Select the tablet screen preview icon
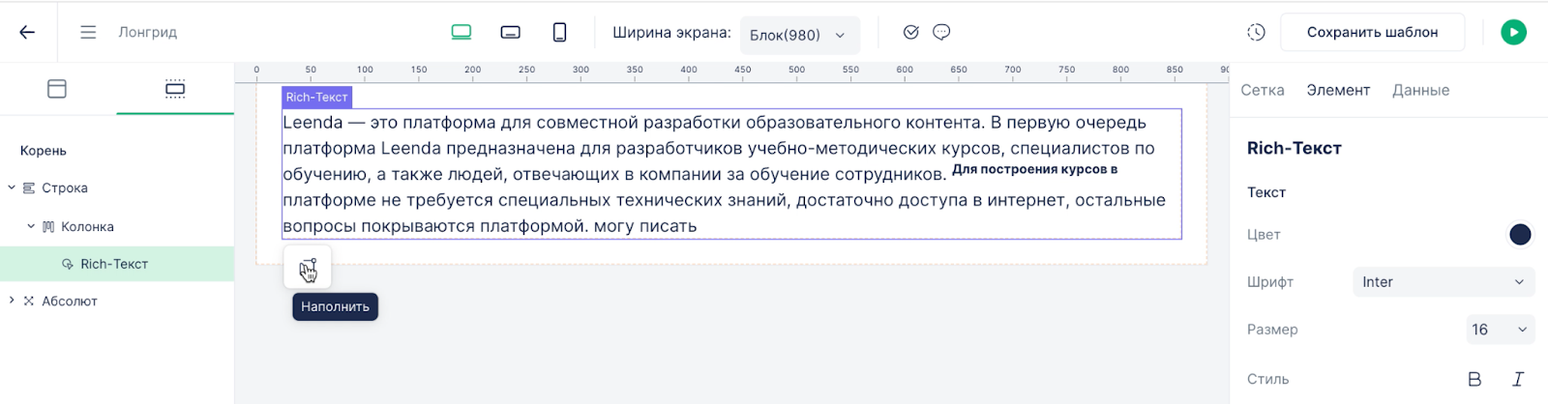Image resolution: width=1548 pixels, height=404 pixels. coord(511,32)
